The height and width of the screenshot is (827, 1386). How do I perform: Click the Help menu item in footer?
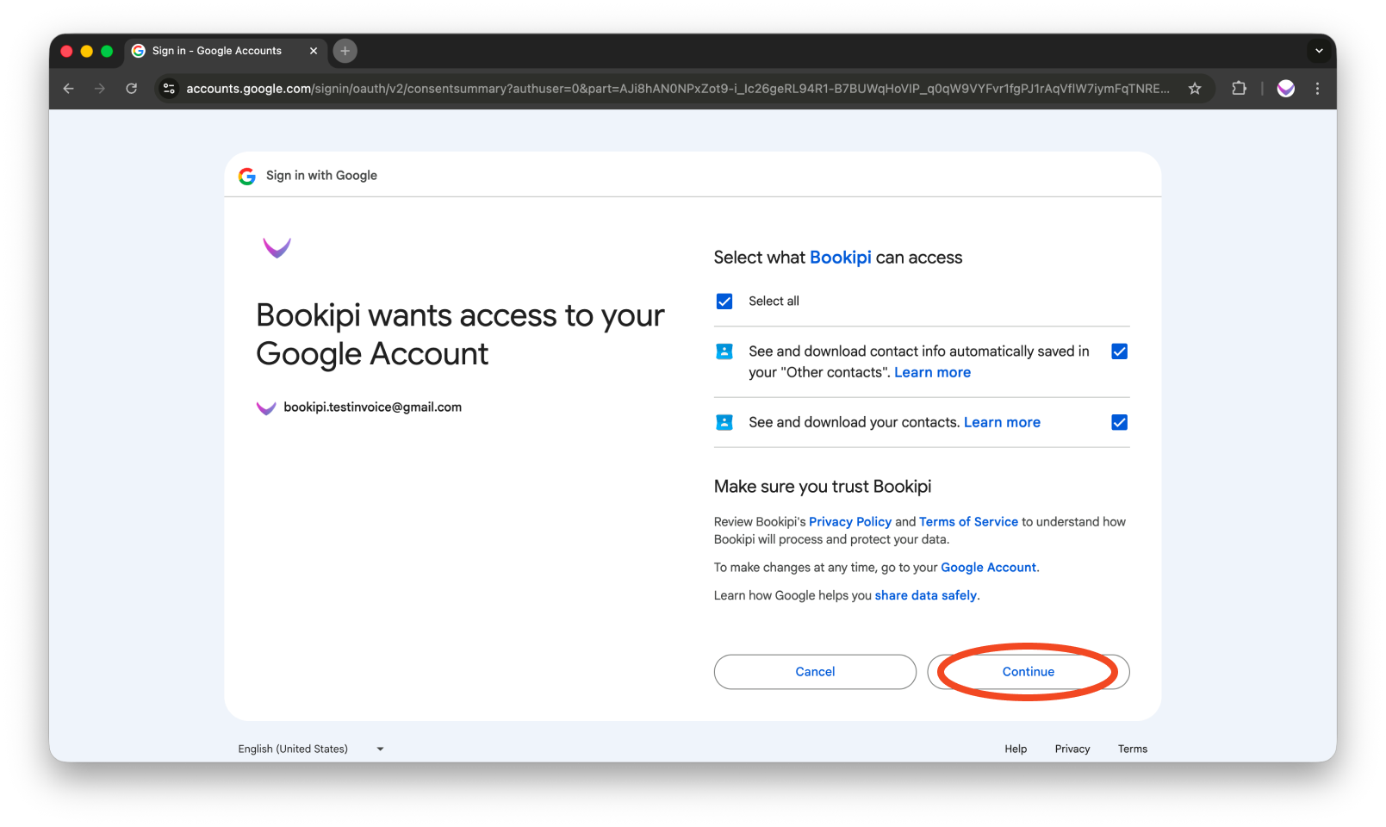(x=1015, y=749)
